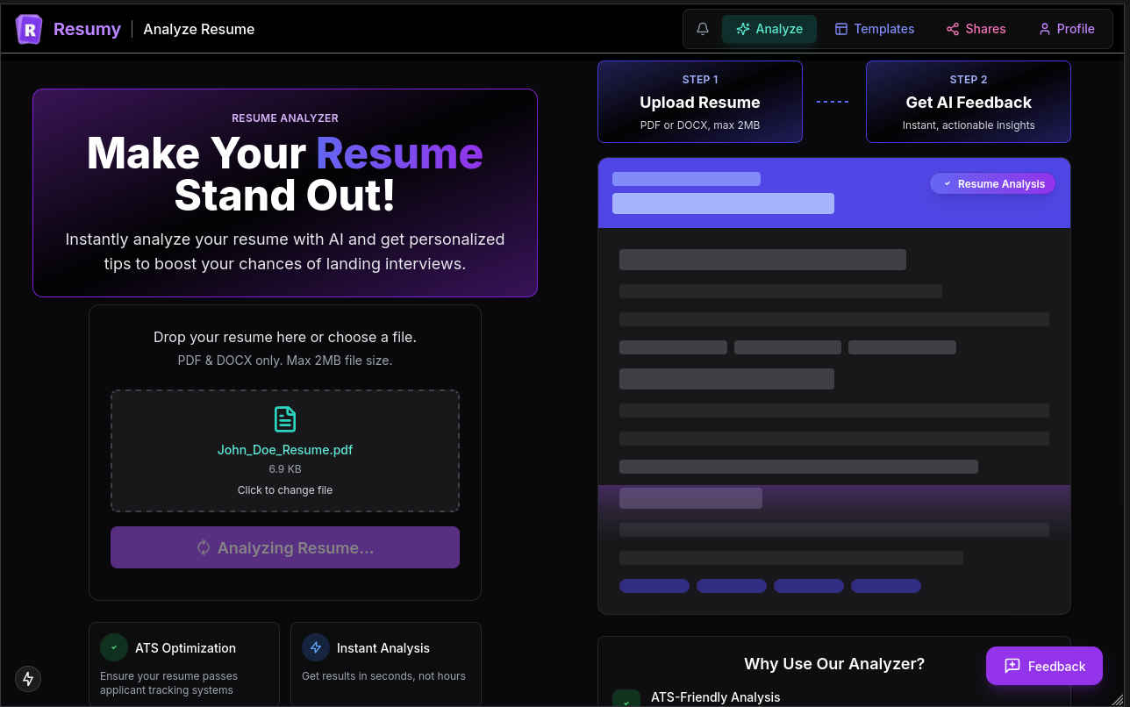1130x707 pixels.
Task: Click the ATS Optimization green checkmark badge
Action: coord(113,646)
